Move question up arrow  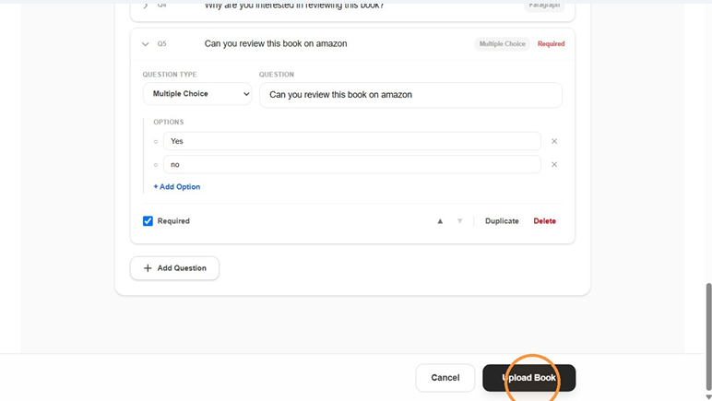(440, 221)
